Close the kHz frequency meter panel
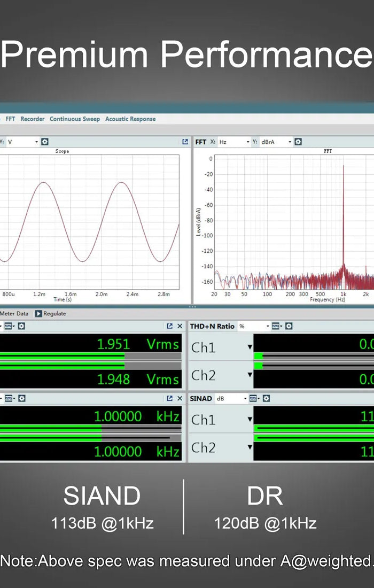 [x=180, y=398]
